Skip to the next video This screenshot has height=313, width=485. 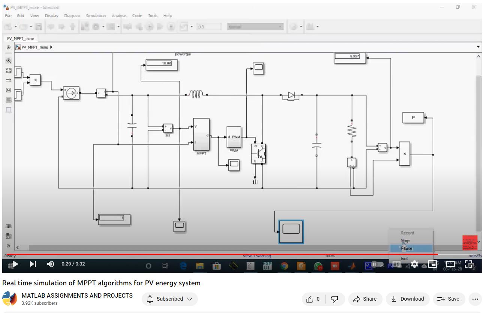pos(33,264)
